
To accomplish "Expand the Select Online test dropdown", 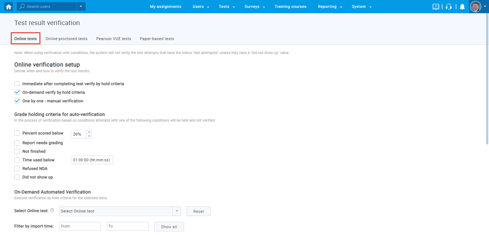I will pyautogui.click(x=176, y=211).
